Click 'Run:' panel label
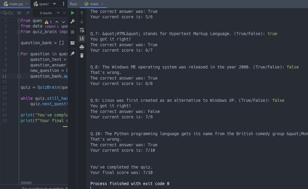The height and width of the screenshot is (189, 308). (74, 4)
